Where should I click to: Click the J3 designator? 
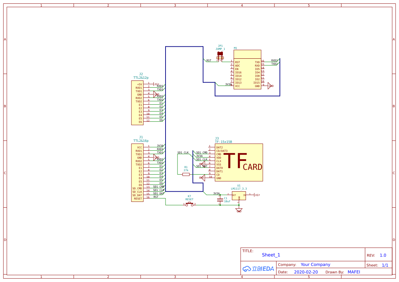coord(217,138)
